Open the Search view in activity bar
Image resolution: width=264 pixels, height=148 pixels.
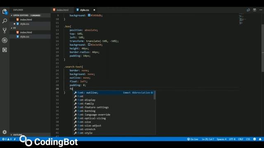coord(5,21)
